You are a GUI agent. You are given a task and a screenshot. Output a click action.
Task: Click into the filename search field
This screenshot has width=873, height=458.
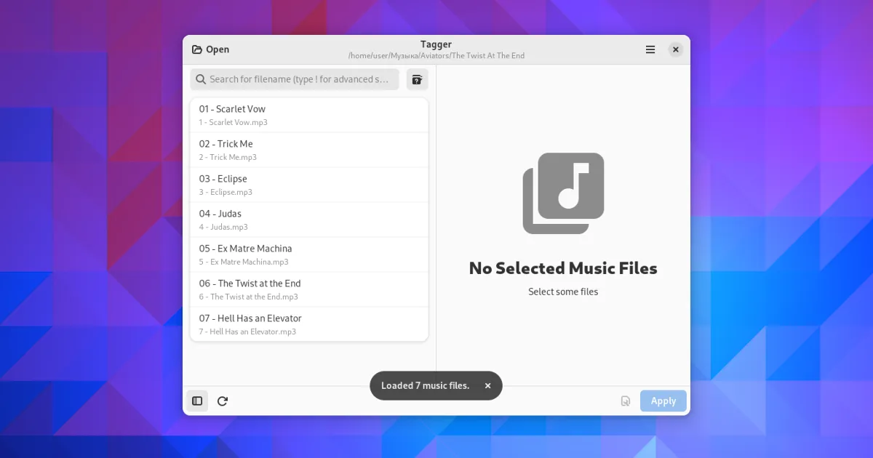pyautogui.click(x=298, y=79)
